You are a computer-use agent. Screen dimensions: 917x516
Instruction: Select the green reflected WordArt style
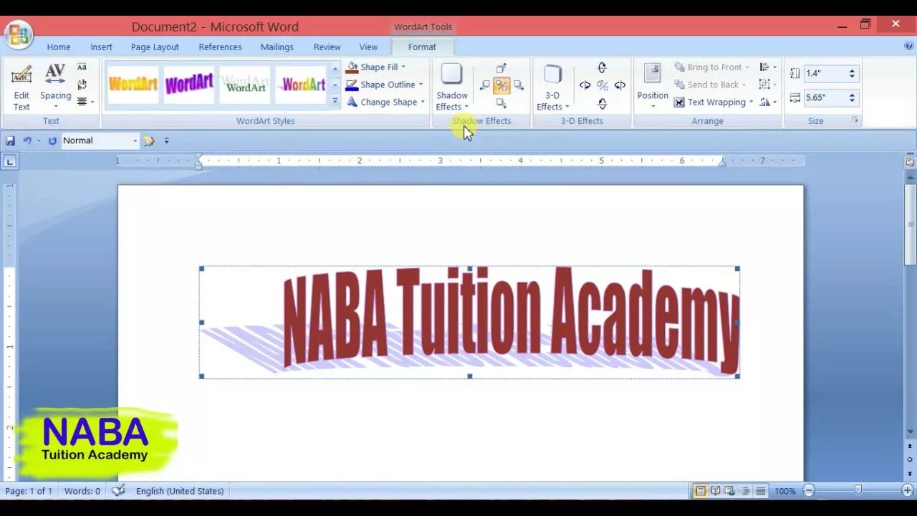click(x=246, y=85)
